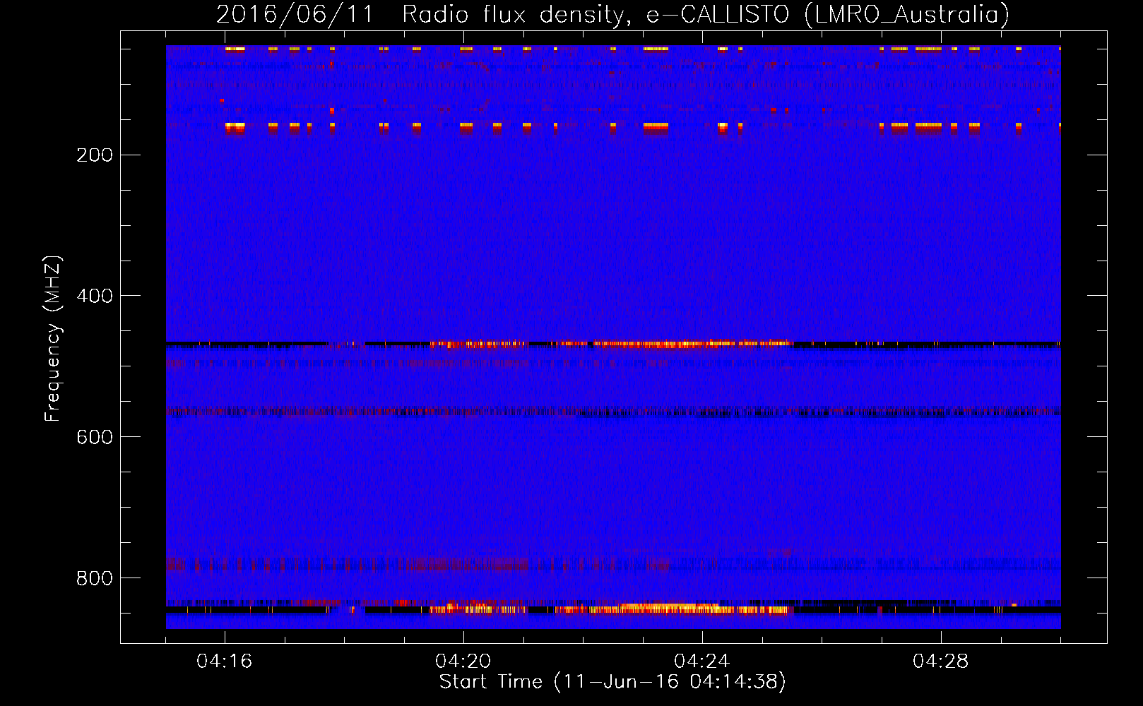Click the 800 frequency tick label
The width and height of the screenshot is (1143, 706).
(x=95, y=578)
